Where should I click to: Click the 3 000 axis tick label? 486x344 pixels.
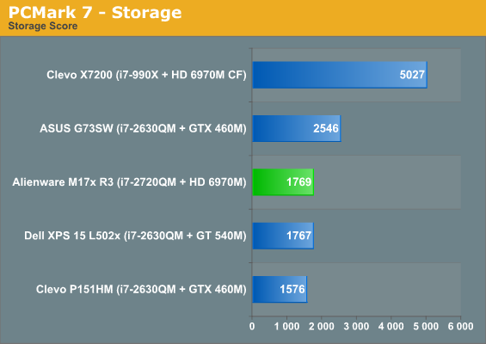tap(356, 326)
